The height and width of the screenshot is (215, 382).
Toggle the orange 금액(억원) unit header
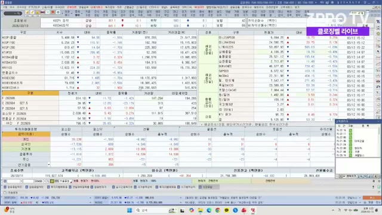click(26, 134)
